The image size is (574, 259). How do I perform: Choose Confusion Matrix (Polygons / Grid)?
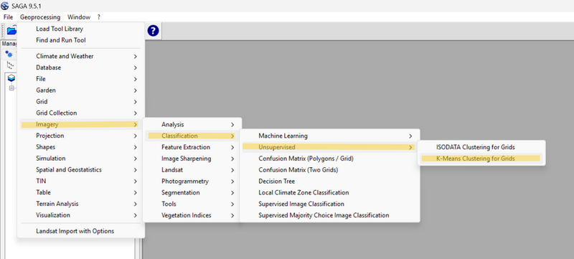click(x=329, y=159)
